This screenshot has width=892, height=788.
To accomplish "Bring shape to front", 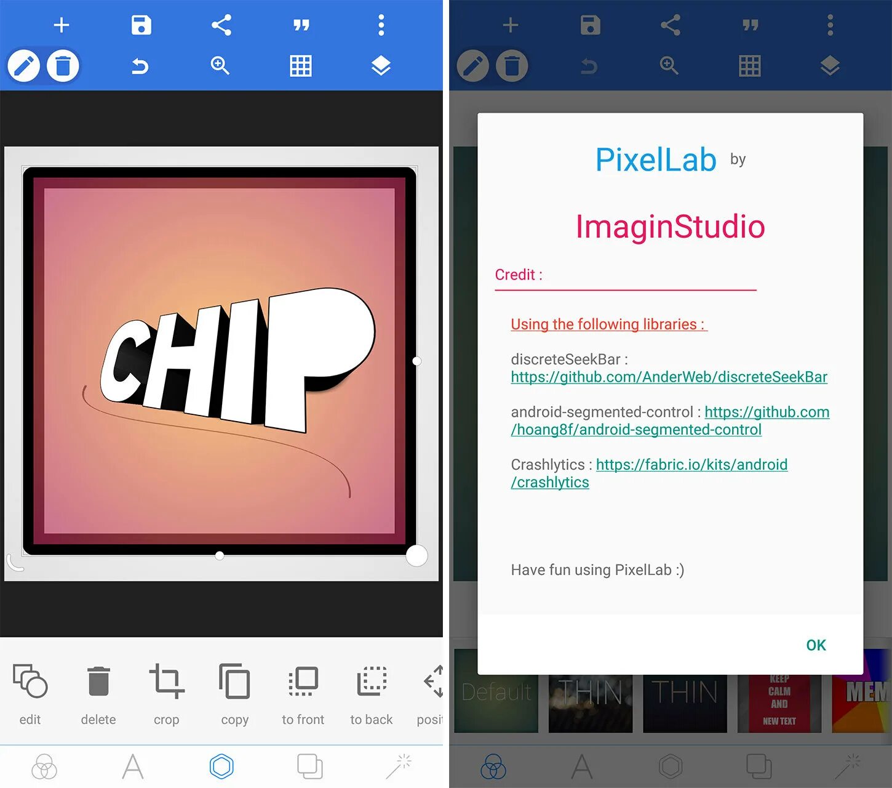I will pos(303,694).
